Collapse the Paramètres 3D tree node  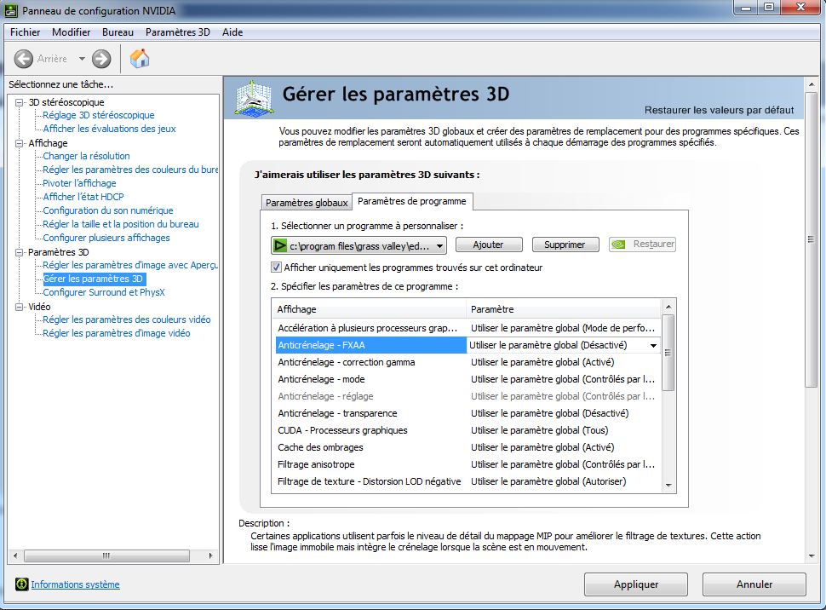[20, 252]
